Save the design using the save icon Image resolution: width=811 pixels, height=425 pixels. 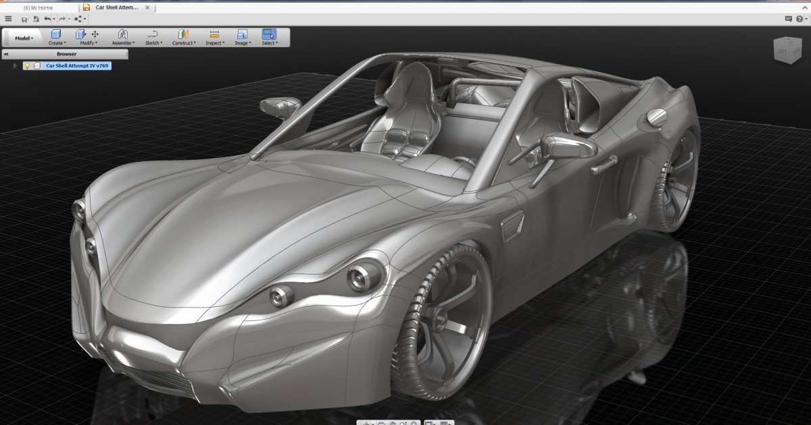click(x=26, y=19)
